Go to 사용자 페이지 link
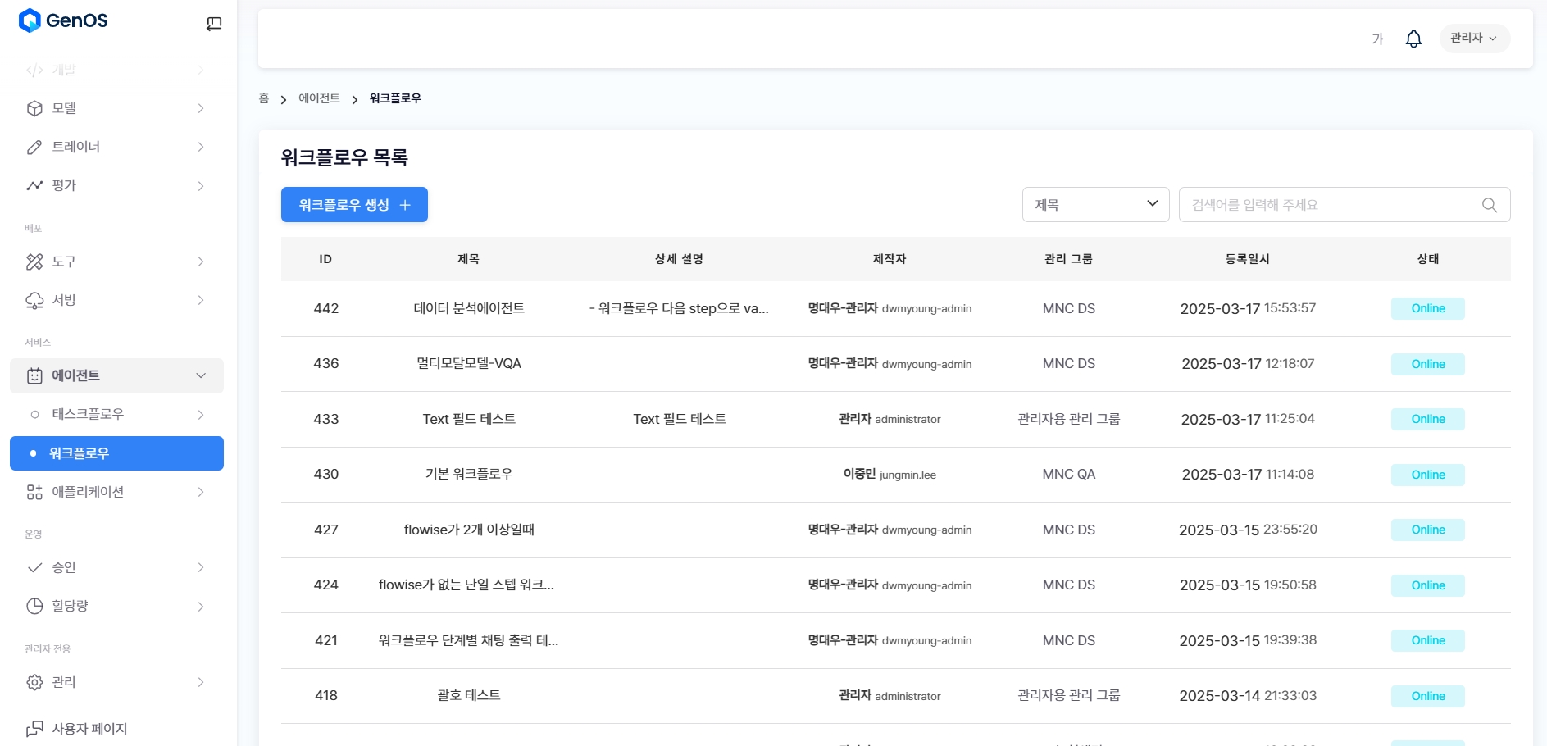Screen dimensions: 1547x746 click(x=89, y=729)
